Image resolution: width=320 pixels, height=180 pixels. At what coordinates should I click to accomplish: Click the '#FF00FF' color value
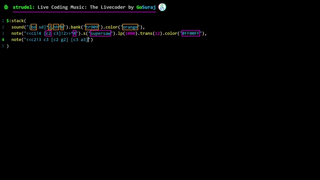(191, 33)
